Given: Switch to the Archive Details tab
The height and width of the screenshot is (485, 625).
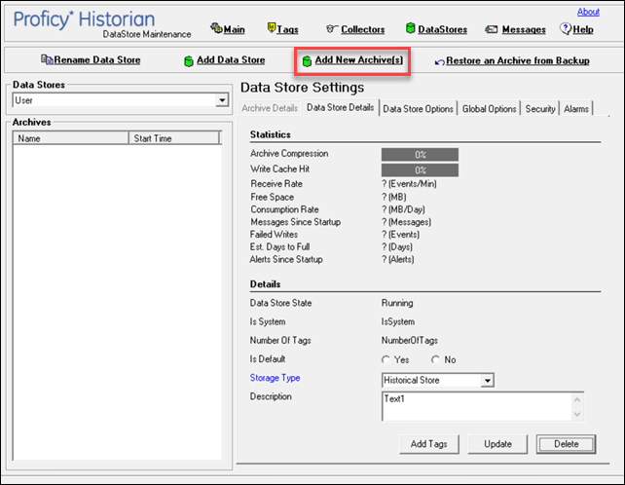Looking at the screenshot, I should [x=270, y=108].
